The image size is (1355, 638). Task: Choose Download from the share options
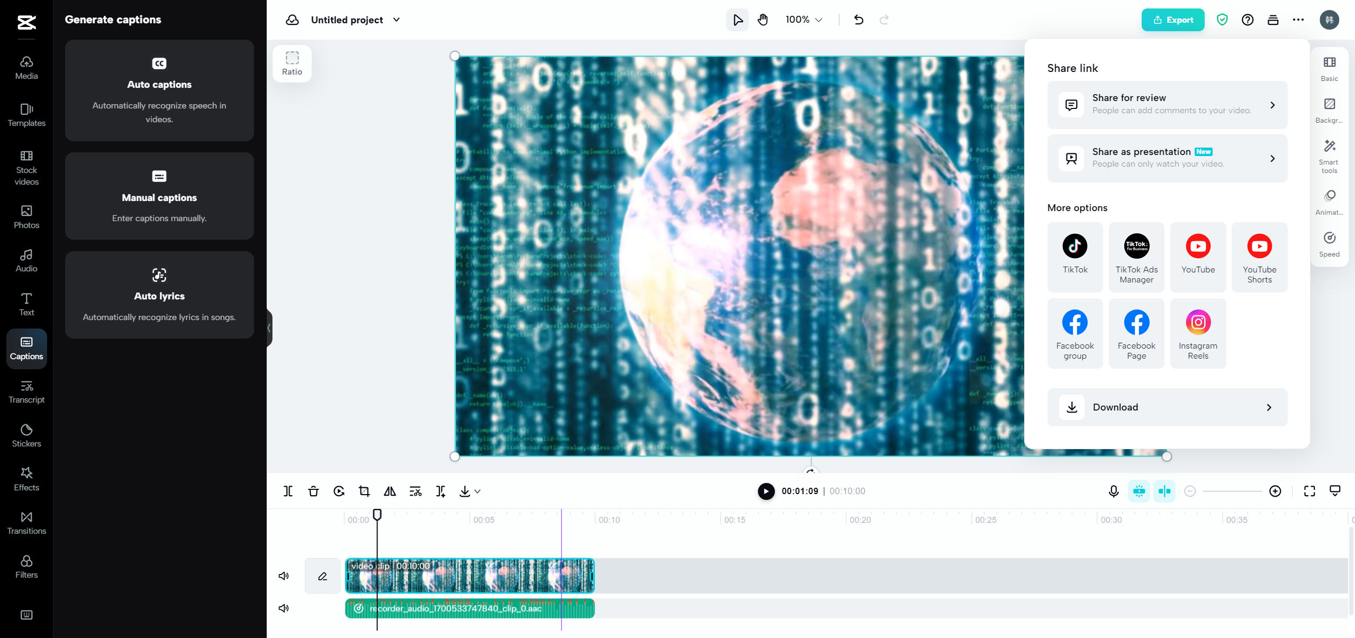1167,407
